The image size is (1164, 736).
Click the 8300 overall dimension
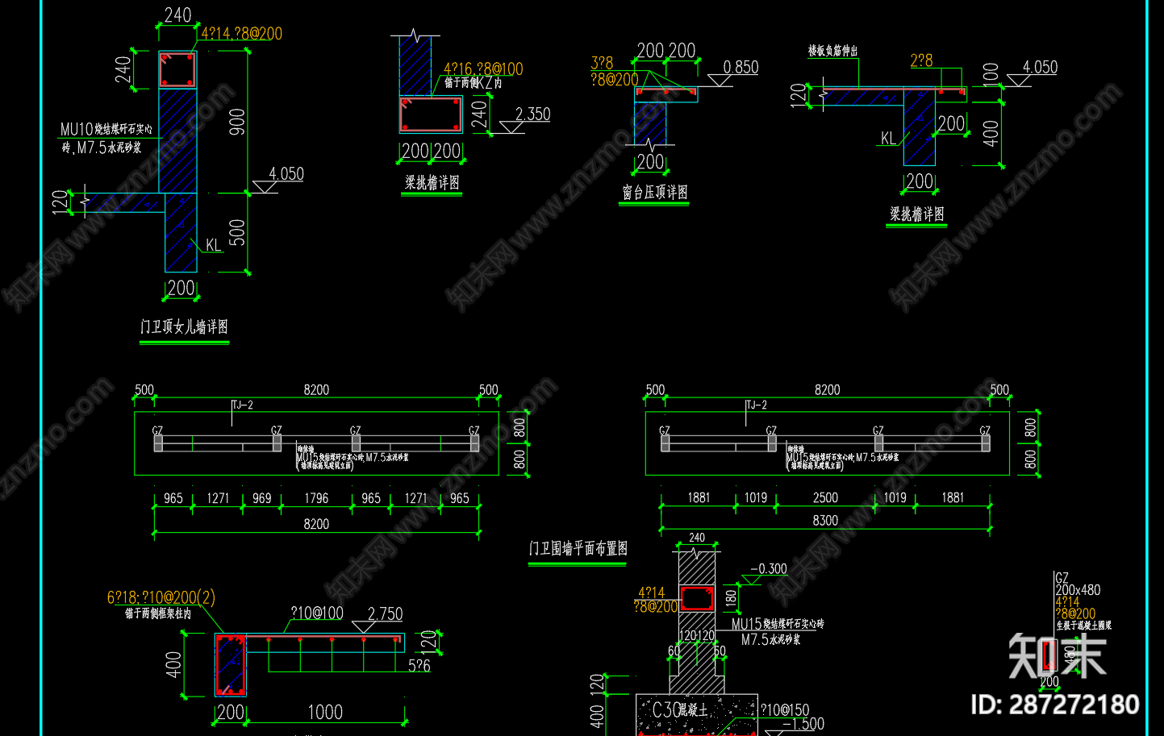(x=825, y=521)
